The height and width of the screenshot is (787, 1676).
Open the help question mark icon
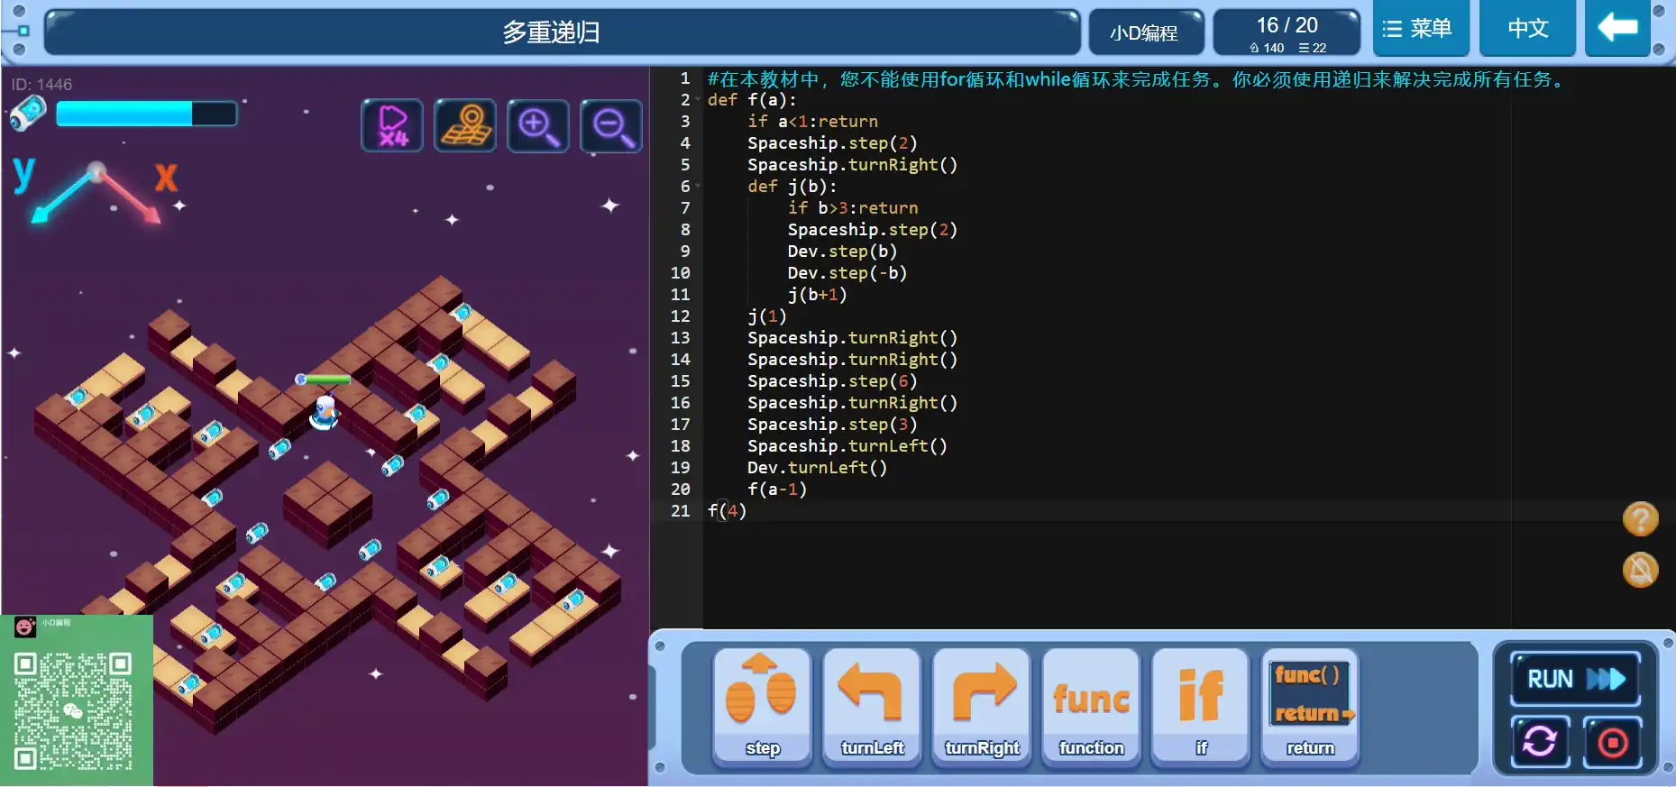click(1640, 519)
